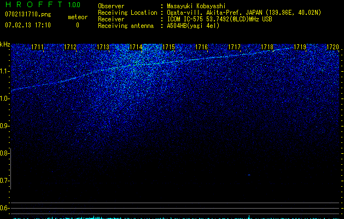Image resolution: width=344 pixels, height=219 pixels.
Task: Click location text Ogata-vill. Akita-Pref. JAPAN
Action: [x=215, y=13]
